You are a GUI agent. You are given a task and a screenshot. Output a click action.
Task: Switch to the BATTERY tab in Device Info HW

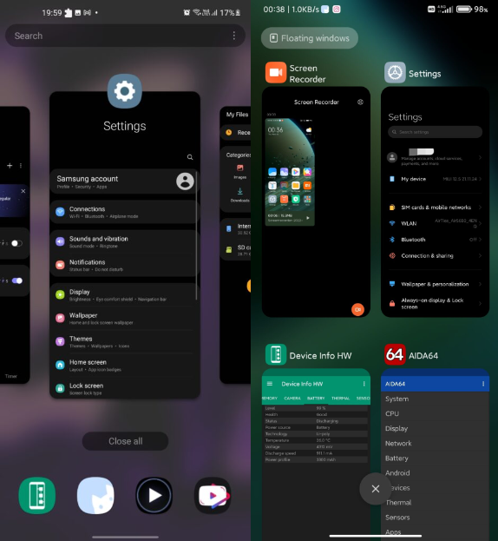(316, 399)
